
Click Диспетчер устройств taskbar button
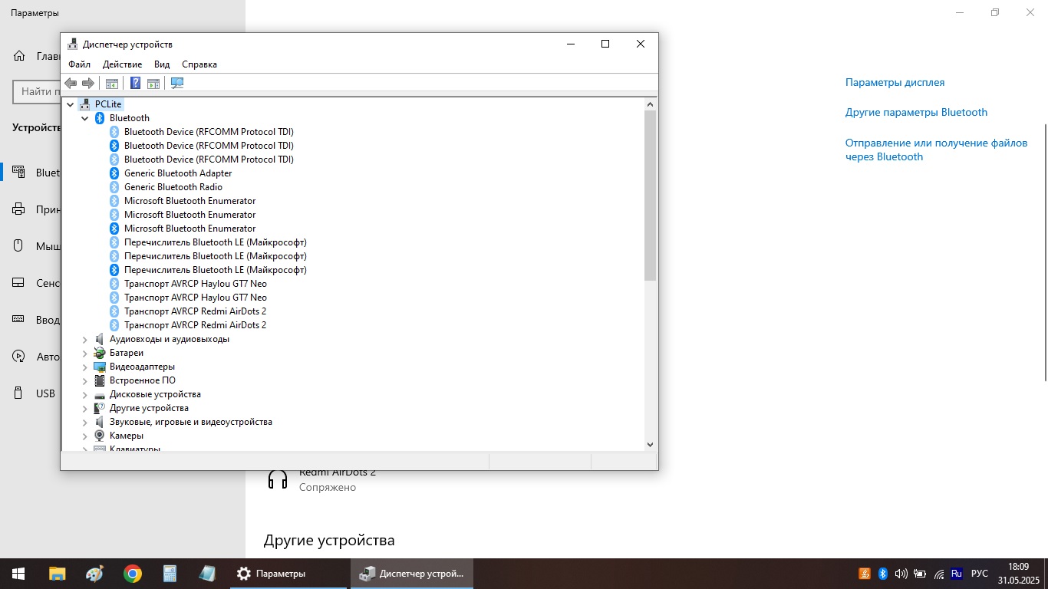(x=412, y=574)
